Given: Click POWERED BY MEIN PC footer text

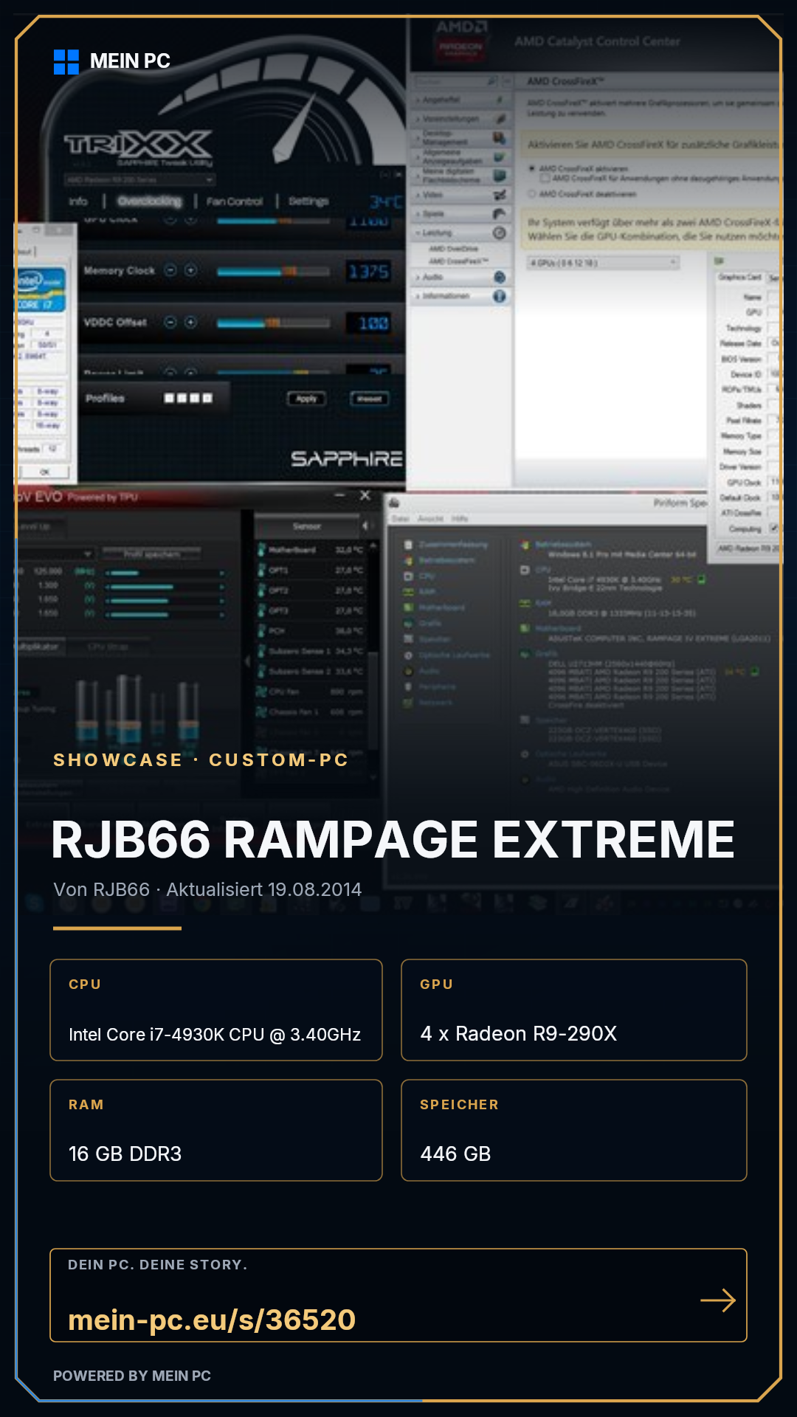Looking at the screenshot, I should click(x=132, y=1376).
